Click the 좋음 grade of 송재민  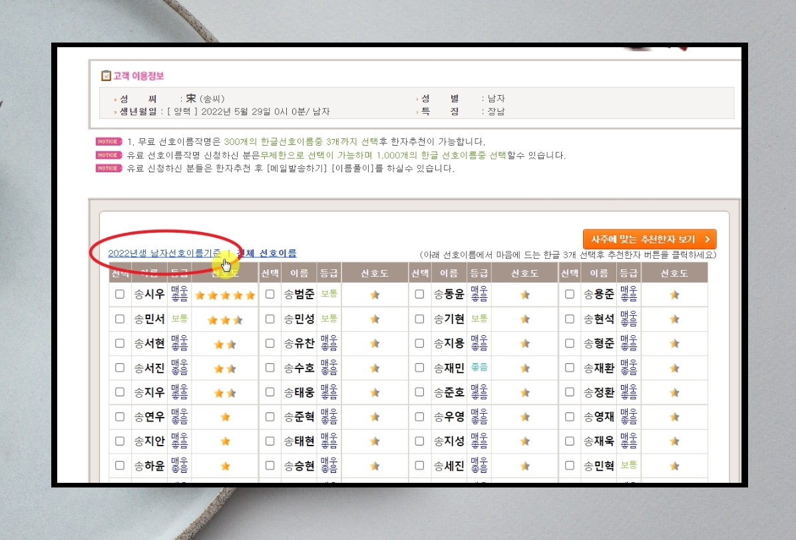(x=479, y=366)
